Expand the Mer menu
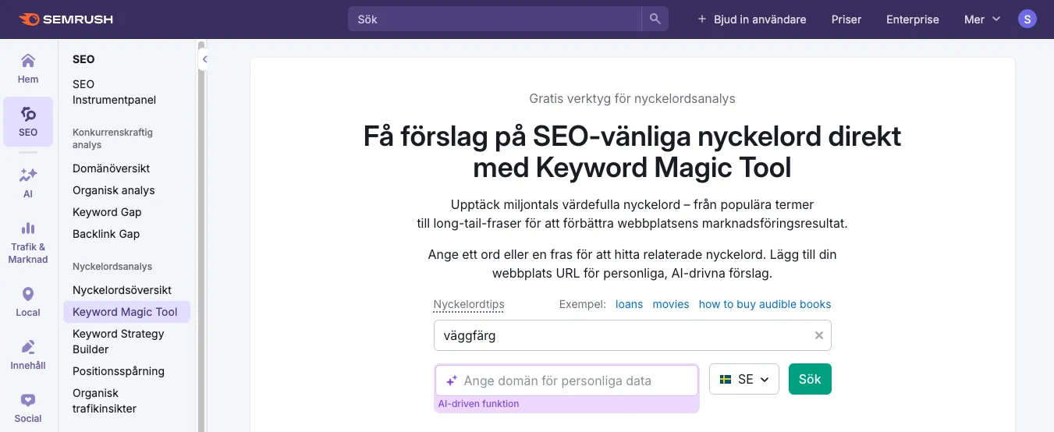The image size is (1054, 432). pos(982,19)
